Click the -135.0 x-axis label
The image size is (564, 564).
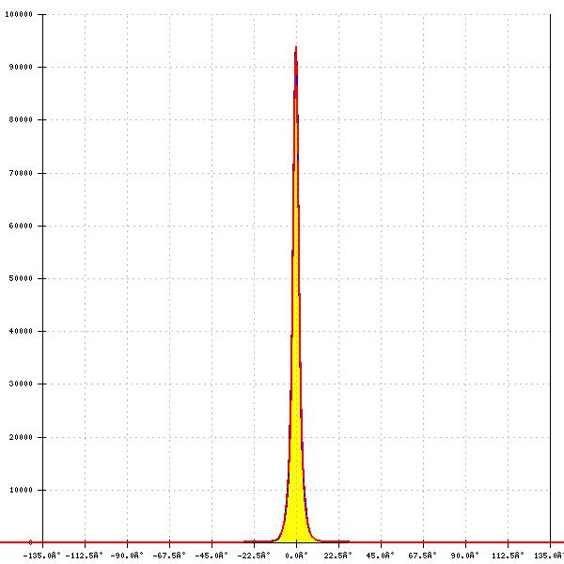pyautogui.click(x=42, y=556)
